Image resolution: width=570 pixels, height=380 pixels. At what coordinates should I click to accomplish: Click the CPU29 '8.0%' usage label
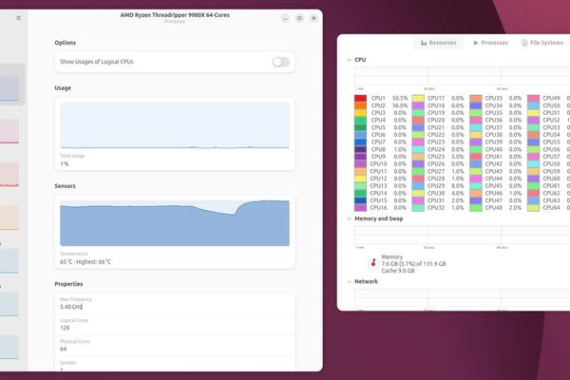pyautogui.click(x=458, y=186)
